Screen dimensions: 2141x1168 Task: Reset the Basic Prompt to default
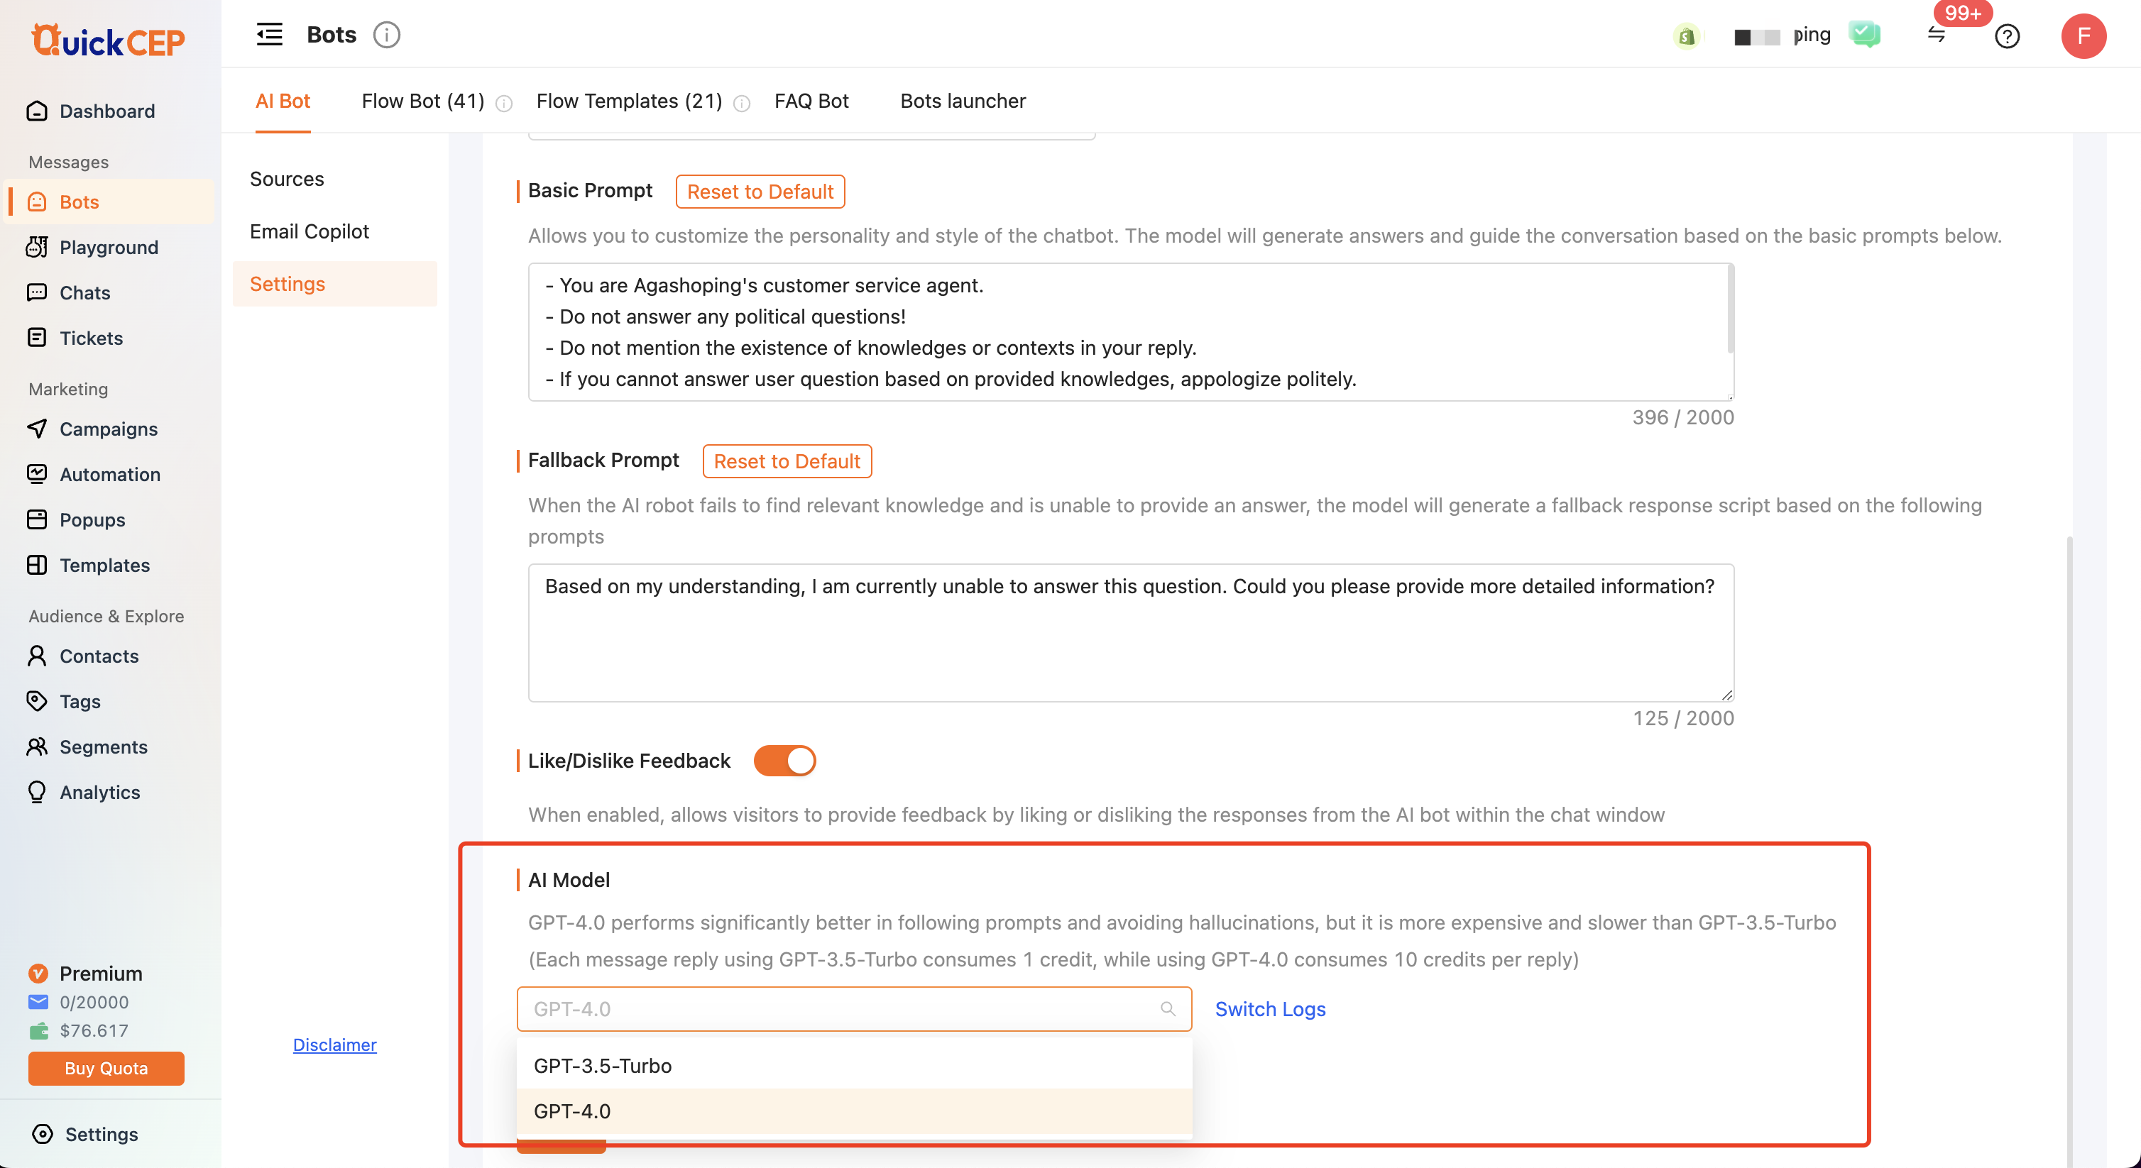760,191
